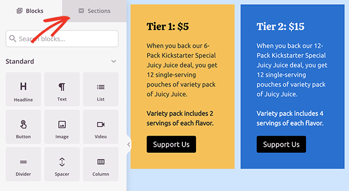Collapse the left sidebar panel arrow

129,145
